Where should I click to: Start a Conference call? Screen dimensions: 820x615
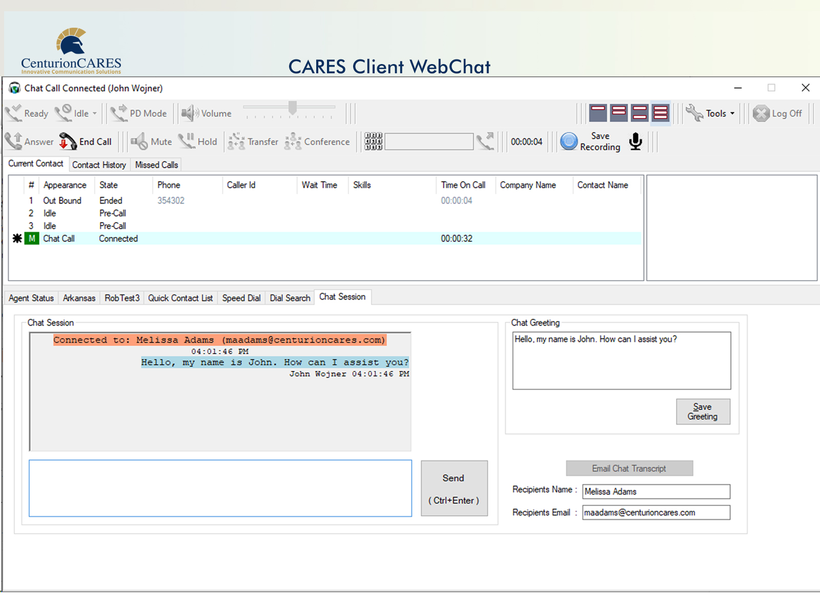[317, 141]
